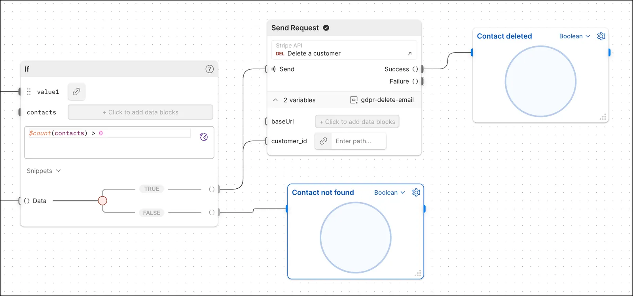Click the link icon in customer_id field
The height and width of the screenshot is (296, 633).
[x=323, y=141]
